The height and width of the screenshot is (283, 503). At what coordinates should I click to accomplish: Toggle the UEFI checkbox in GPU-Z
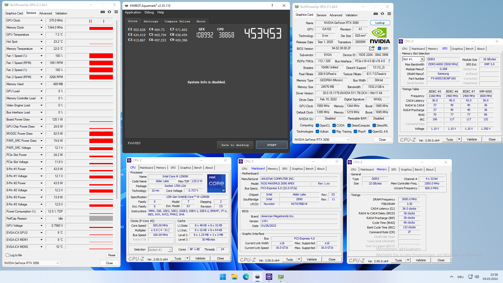click(x=379, y=48)
